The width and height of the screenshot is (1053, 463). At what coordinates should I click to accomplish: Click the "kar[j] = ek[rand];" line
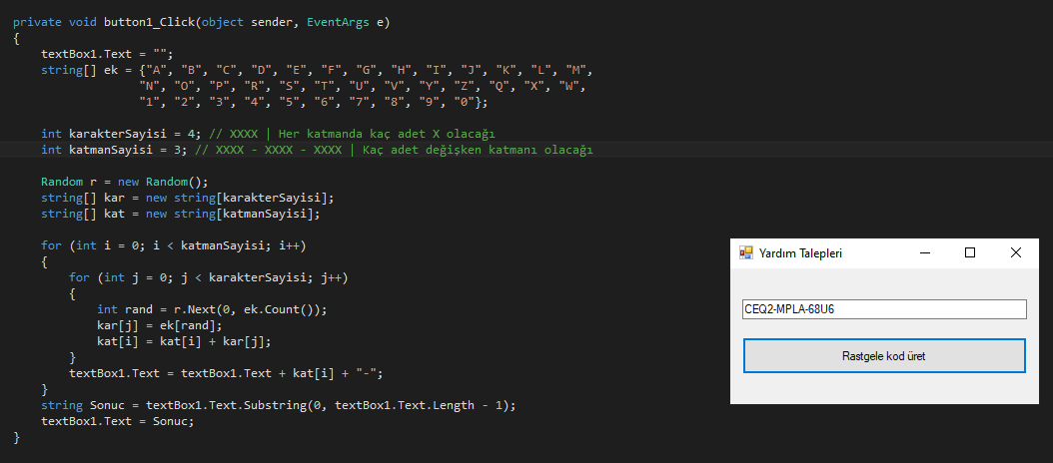(160, 325)
